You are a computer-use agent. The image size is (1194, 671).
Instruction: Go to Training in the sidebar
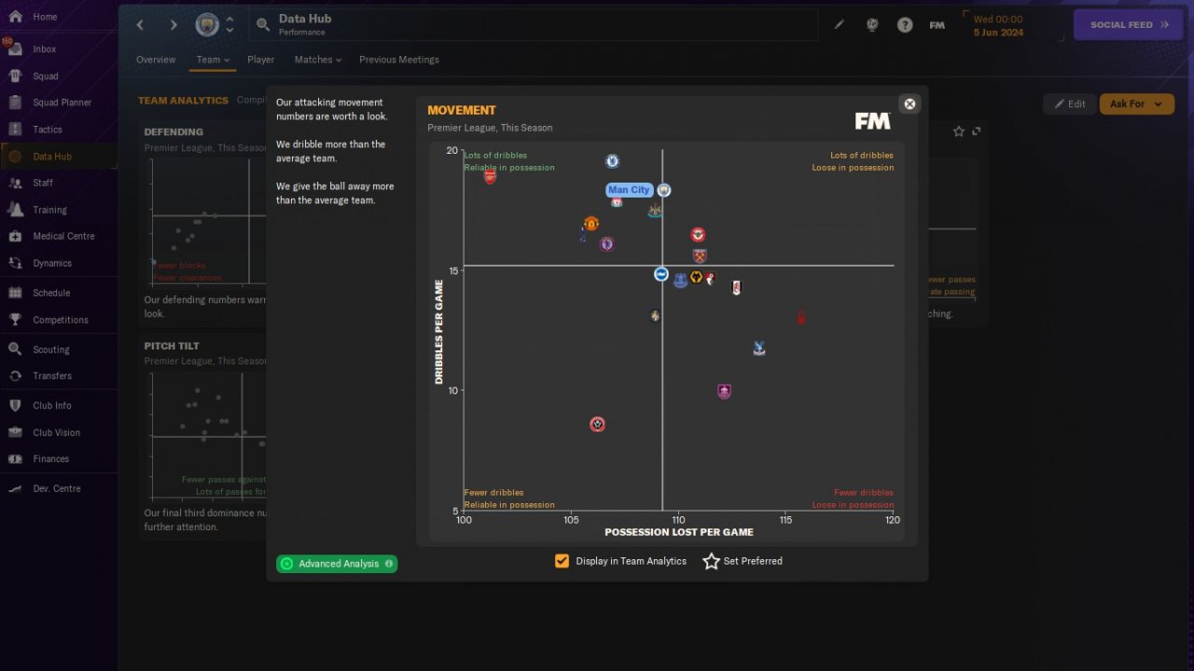click(49, 210)
